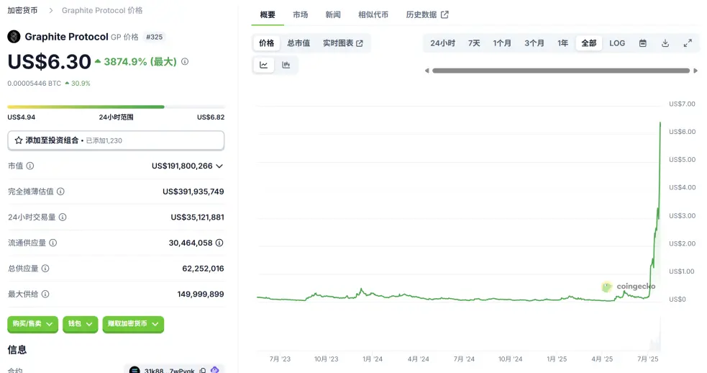The width and height of the screenshot is (707, 373).
Task: Click info icon next to 24小时交易量
Action: click(63, 217)
